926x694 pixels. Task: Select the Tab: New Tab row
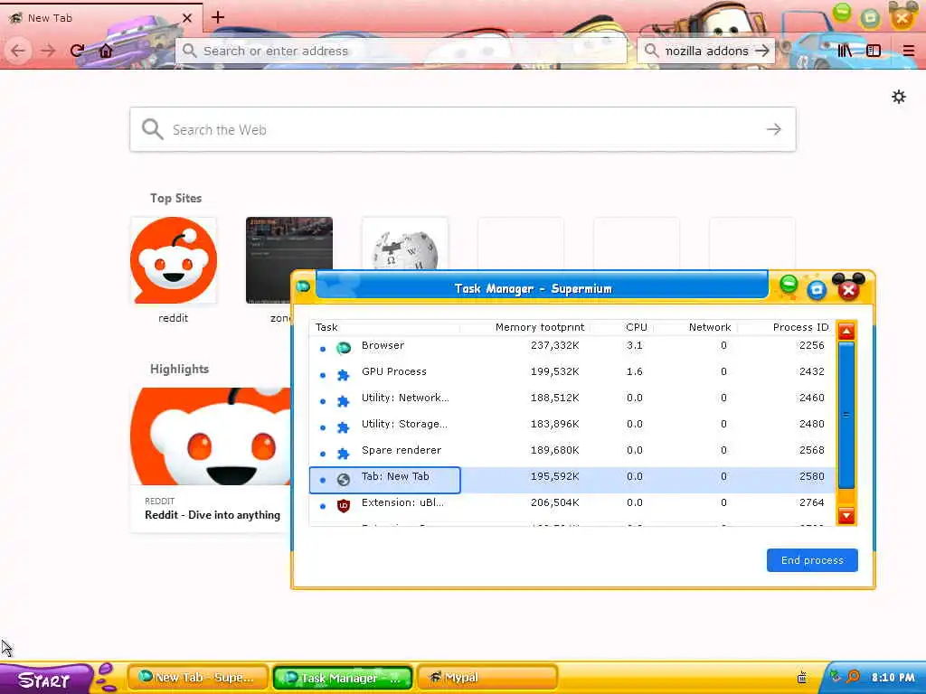coord(572,479)
